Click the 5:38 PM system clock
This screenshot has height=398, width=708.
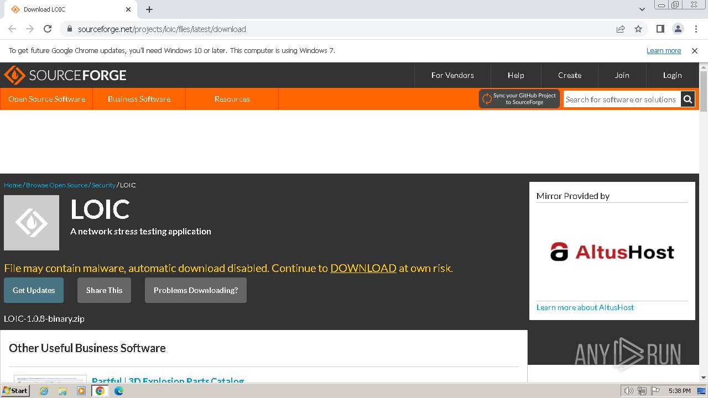click(679, 391)
